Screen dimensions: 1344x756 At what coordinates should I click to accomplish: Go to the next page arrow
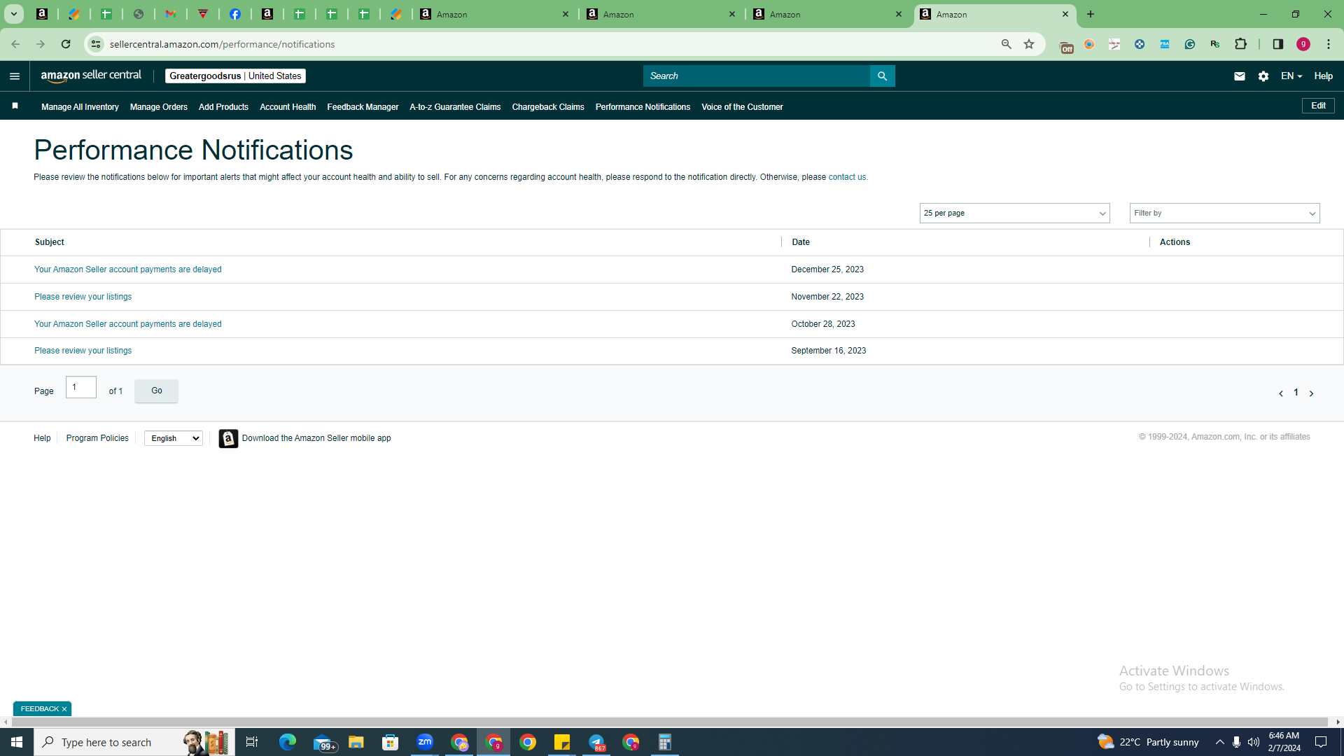point(1311,393)
